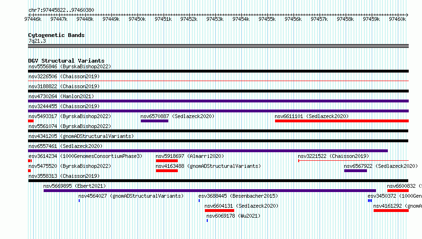Click the red bar under nsv6600832

click(x=398, y=191)
